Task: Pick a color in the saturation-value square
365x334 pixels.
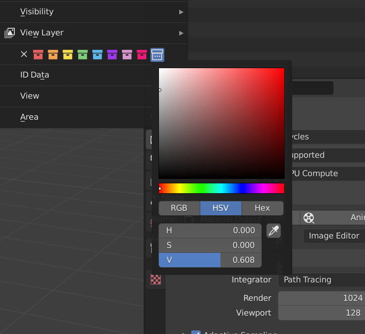Action: (x=221, y=123)
